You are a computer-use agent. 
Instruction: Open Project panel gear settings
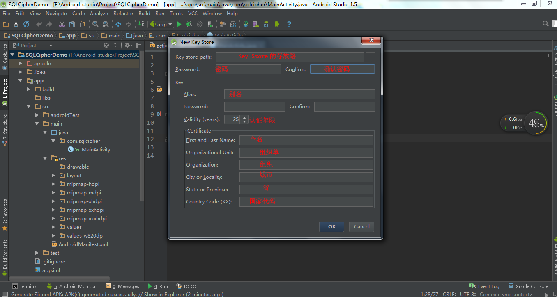coord(128,45)
